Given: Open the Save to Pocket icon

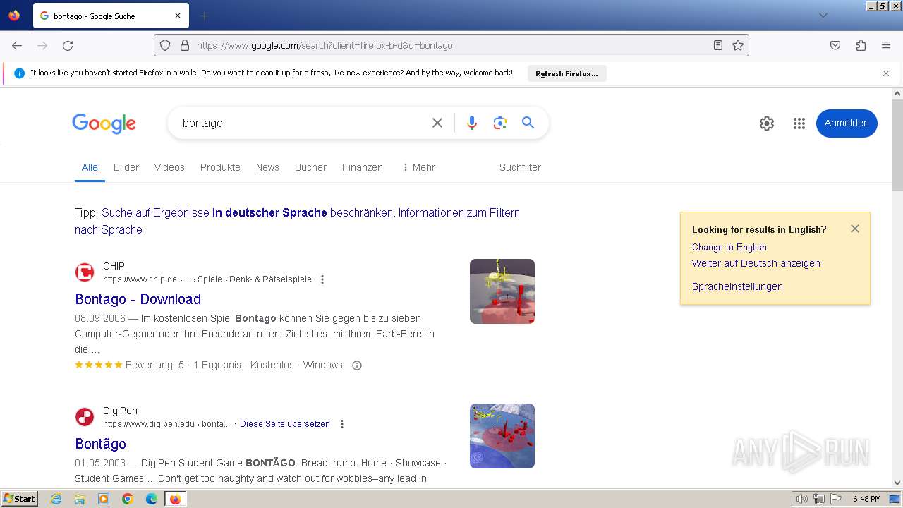Looking at the screenshot, I should pos(835,45).
